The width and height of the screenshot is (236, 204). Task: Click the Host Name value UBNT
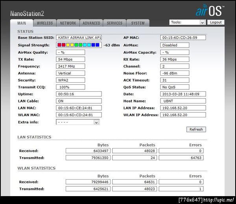(183, 101)
